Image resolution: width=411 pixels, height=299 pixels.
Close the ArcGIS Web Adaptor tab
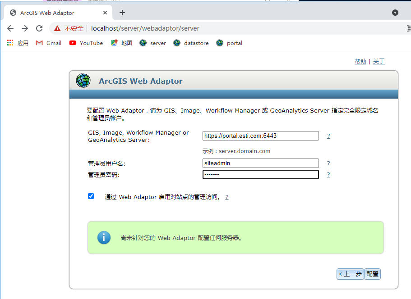[x=105, y=13]
